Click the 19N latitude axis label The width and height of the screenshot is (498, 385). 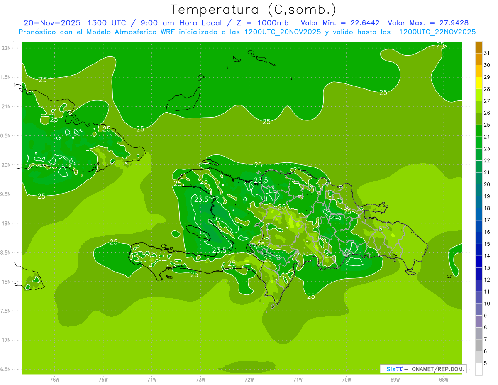pos(7,223)
